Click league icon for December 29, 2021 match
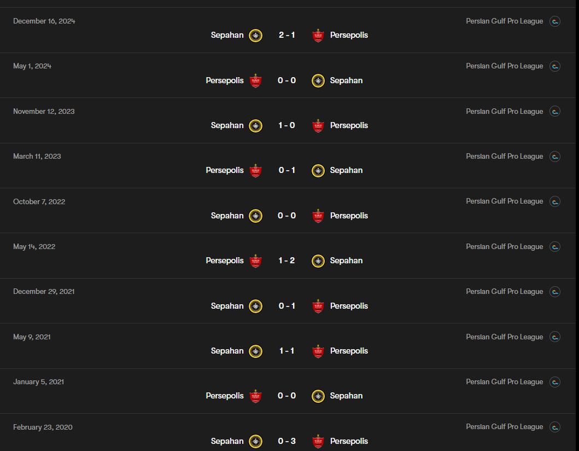This screenshot has width=579, height=451. click(554, 292)
